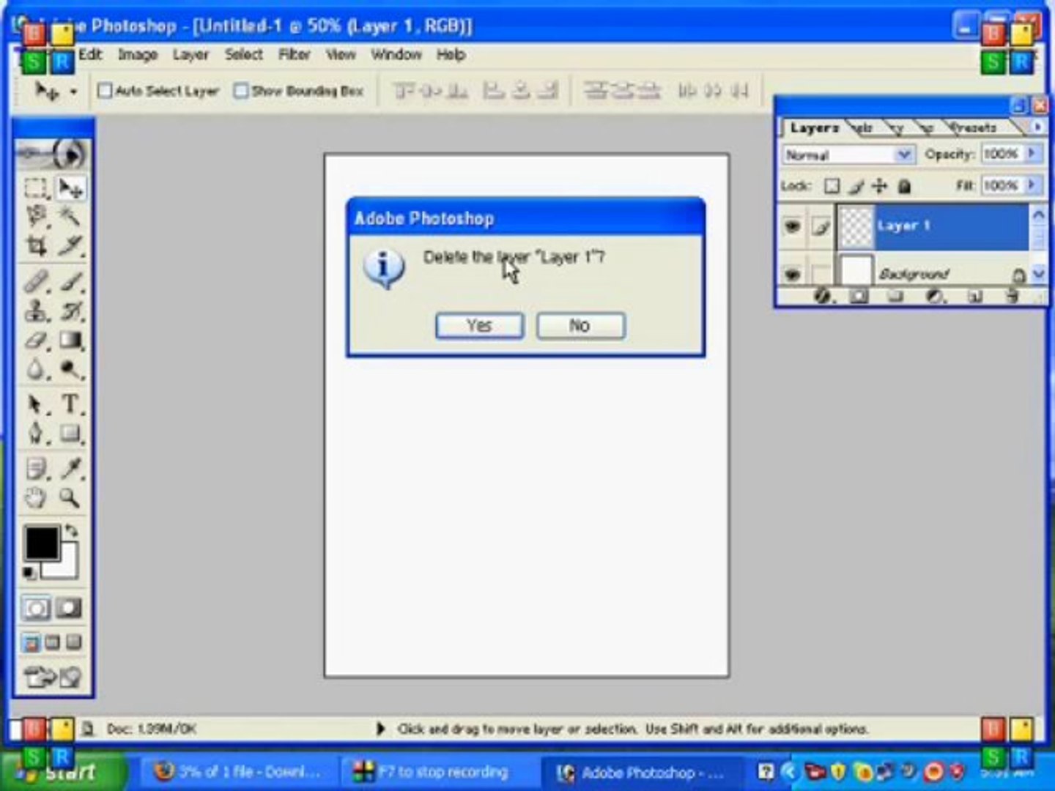Screen dimensions: 1055x791
Task: Open the Opacity slider arrow
Action: [x=1032, y=154]
